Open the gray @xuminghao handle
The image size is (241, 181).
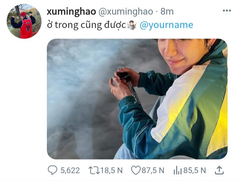pos(126,11)
